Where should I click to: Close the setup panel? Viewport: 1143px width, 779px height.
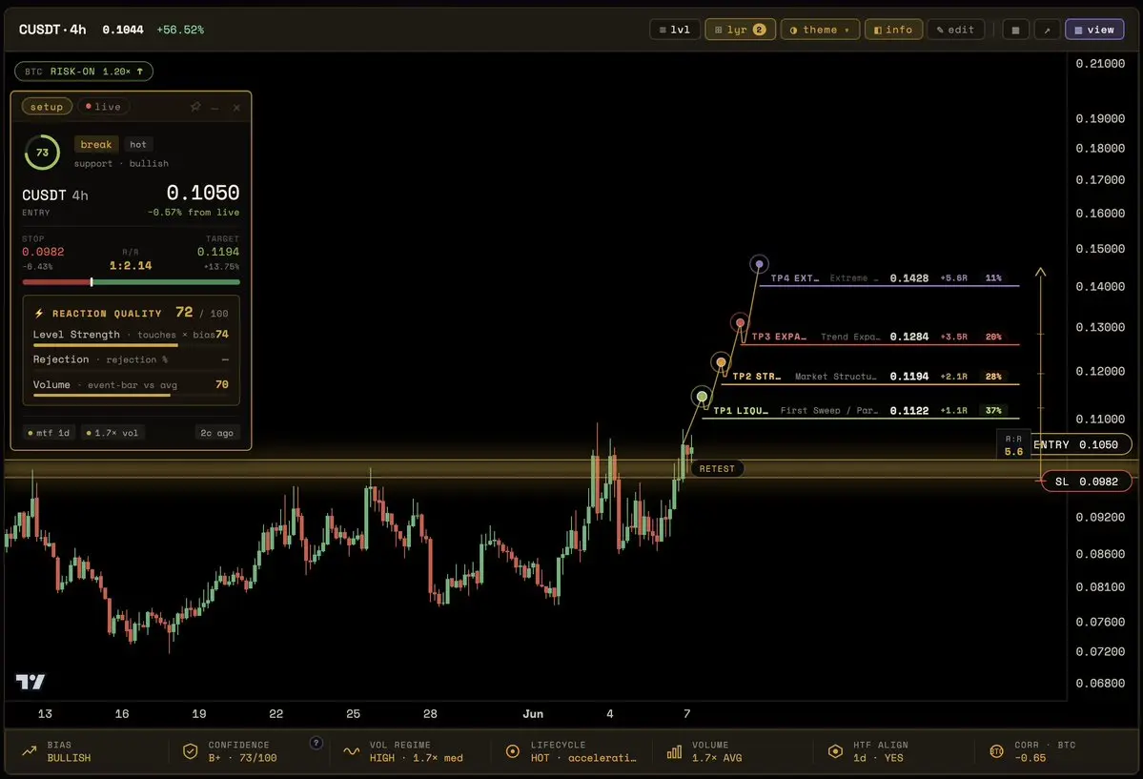pyautogui.click(x=236, y=107)
